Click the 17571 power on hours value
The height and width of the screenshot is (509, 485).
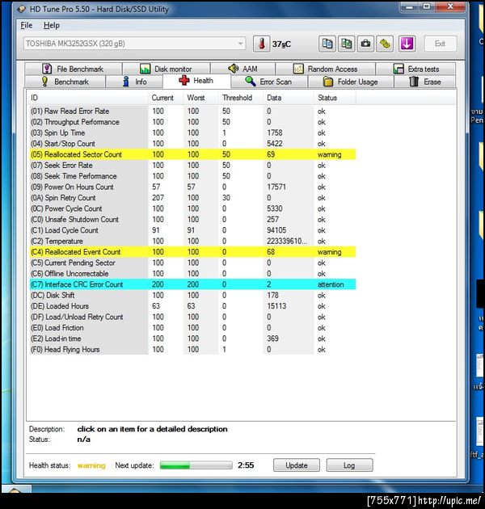[276, 187]
